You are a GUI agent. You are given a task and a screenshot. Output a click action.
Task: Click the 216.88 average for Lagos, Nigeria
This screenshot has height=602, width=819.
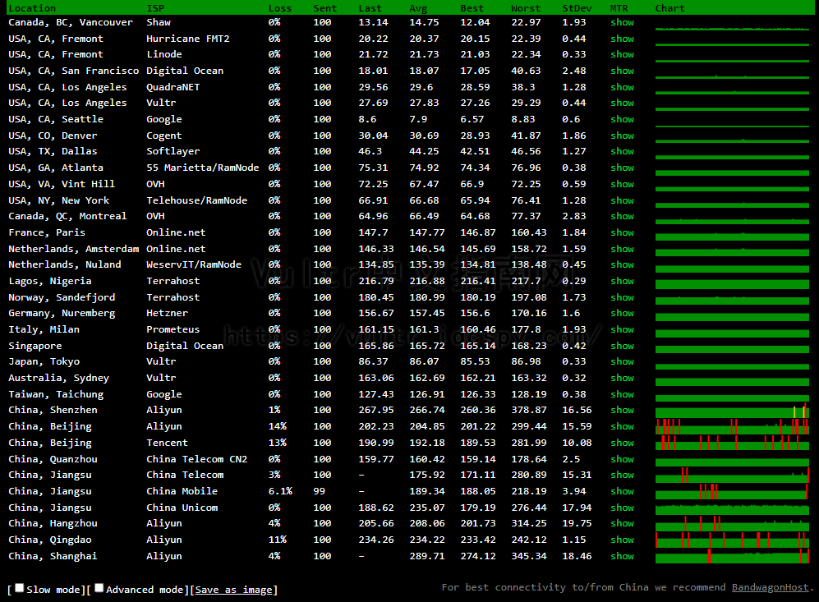(426, 281)
